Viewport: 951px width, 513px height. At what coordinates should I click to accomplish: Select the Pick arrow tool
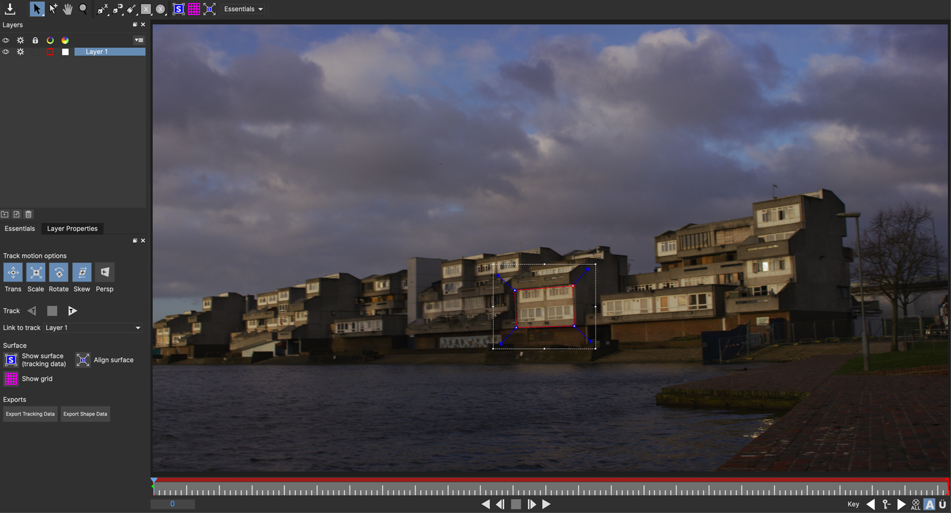(37, 9)
